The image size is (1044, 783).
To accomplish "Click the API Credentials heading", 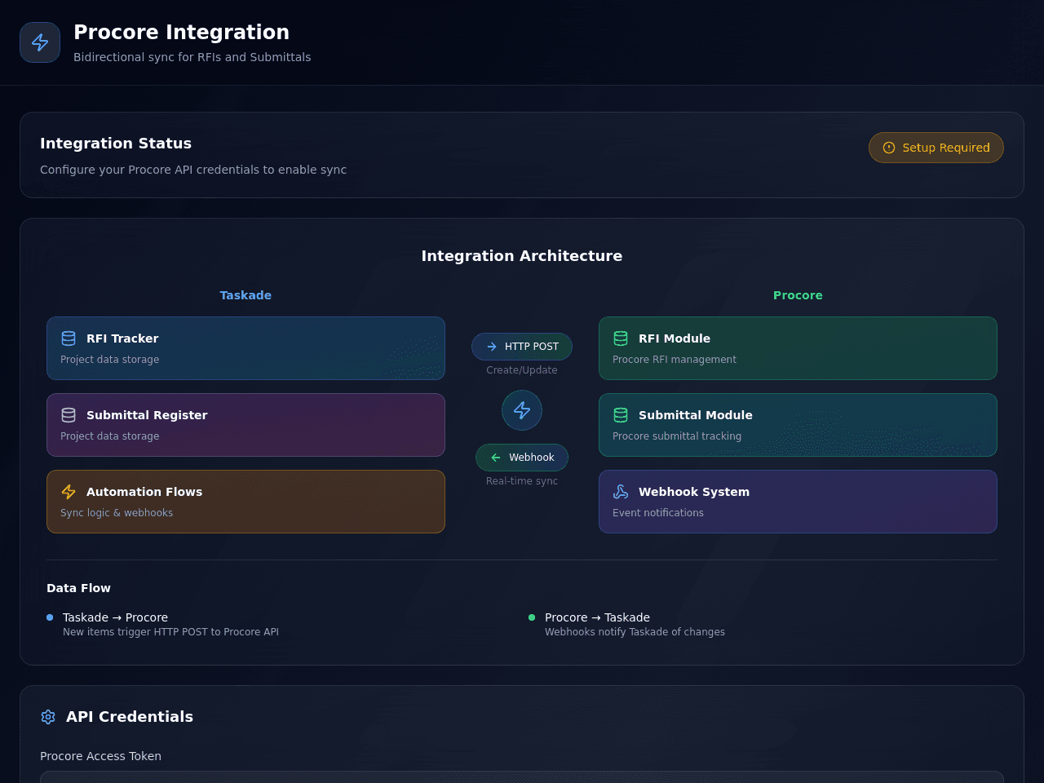I will pos(130,717).
